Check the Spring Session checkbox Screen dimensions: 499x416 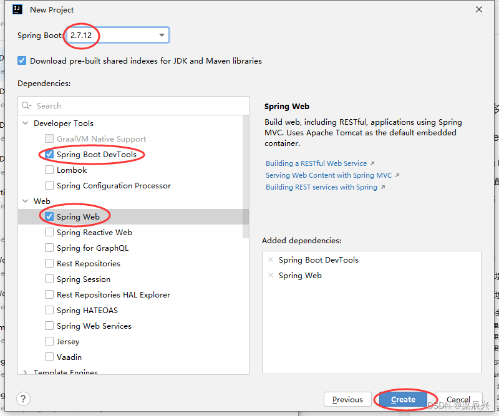[x=49, y=279]
